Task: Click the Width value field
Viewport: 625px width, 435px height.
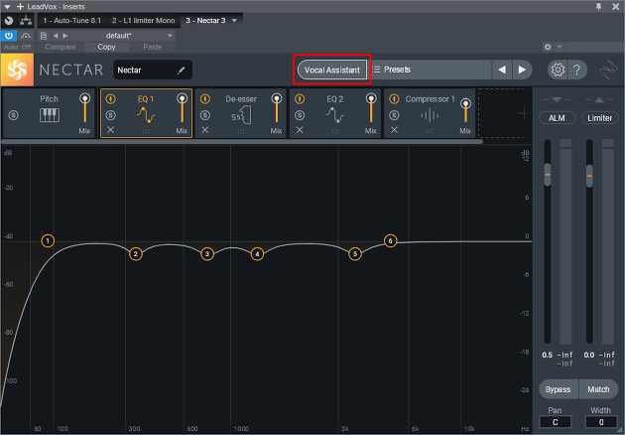Action: pyautogui.click(x=601, y=422)
